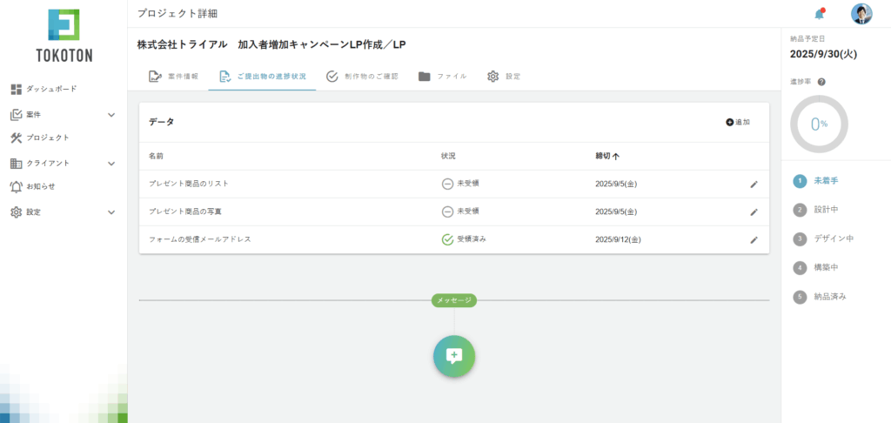Click the notification bell icon
Screen dimensions: 891x423
click(x=818, y=14)
